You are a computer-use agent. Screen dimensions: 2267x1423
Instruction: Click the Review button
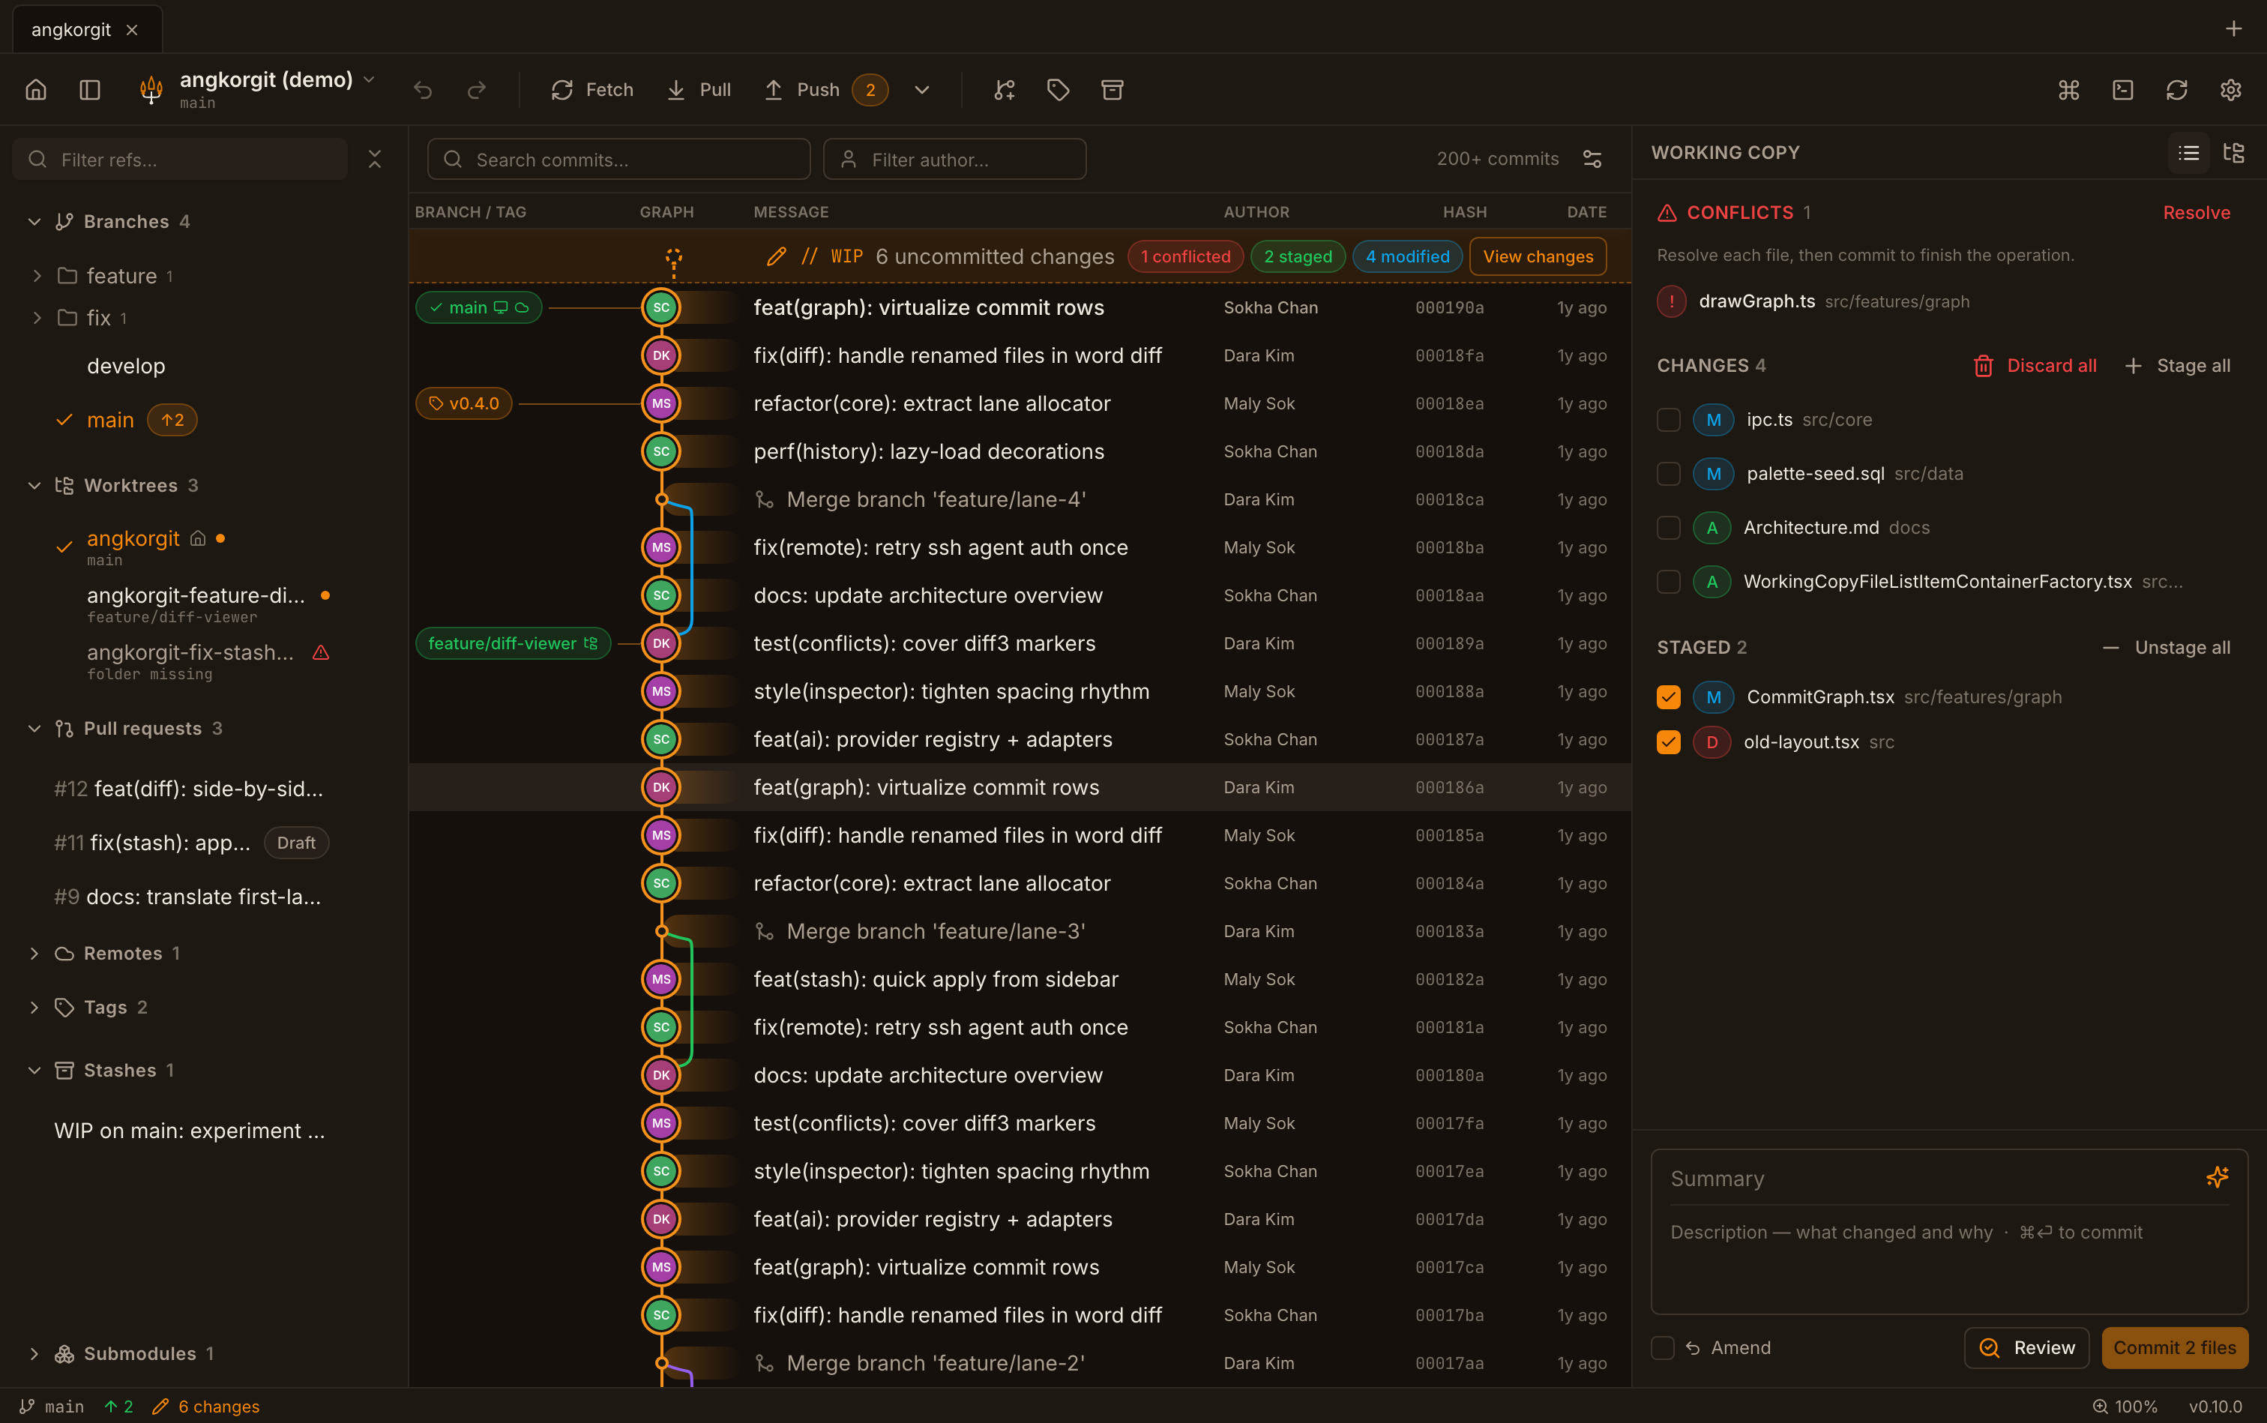pyautogui.click(x=2027, y=1348)
